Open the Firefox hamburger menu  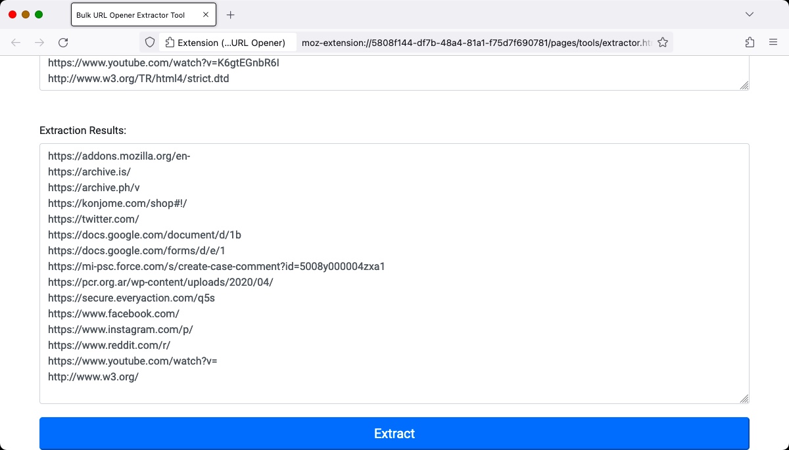pyautogui.click(x=773, y=41)
